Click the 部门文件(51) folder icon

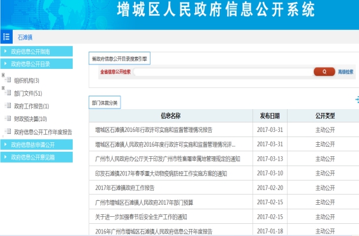click(x=8, y=92)
